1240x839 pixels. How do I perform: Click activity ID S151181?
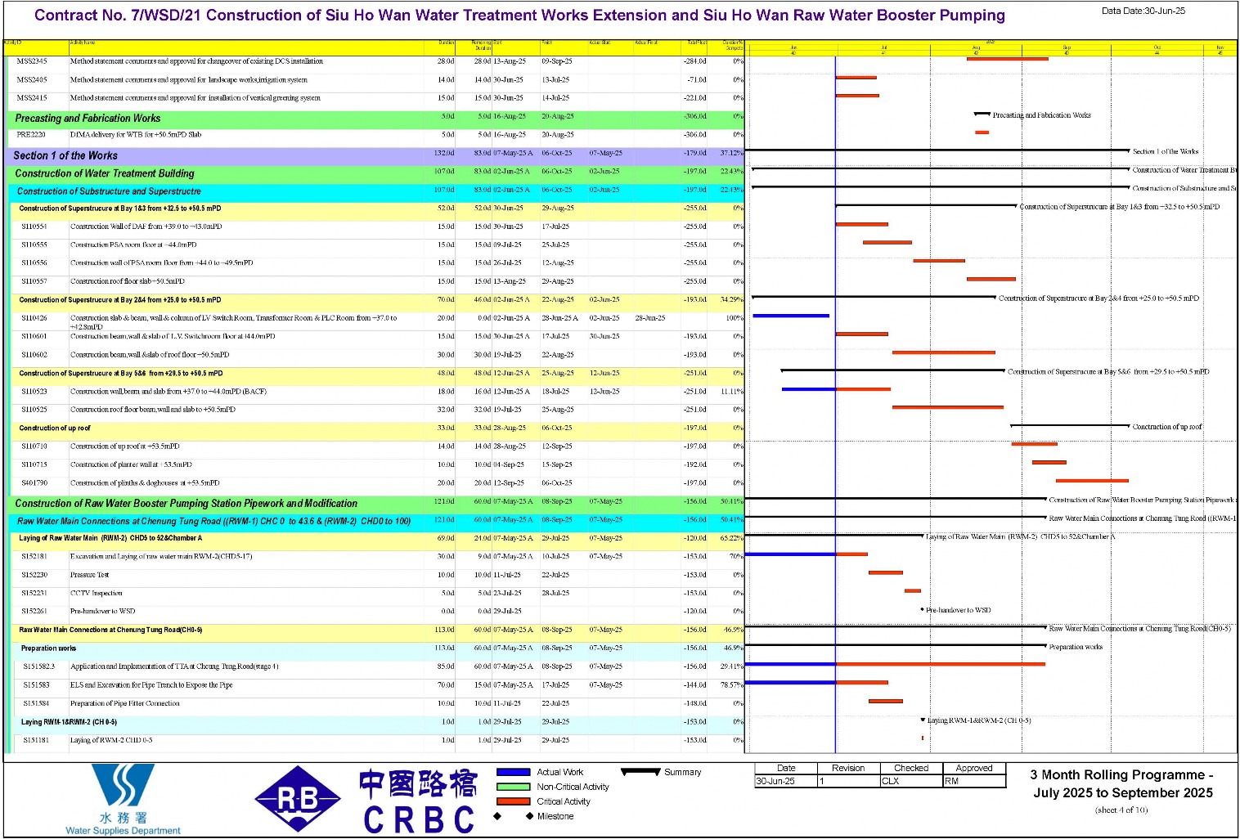coord(36,740)
